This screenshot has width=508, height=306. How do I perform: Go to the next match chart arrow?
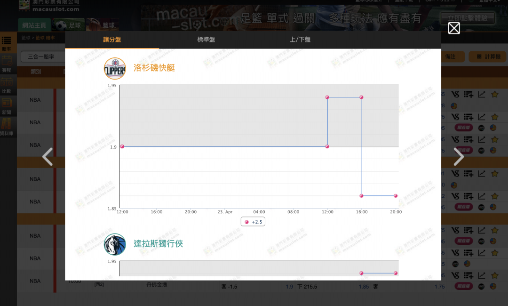[459, 157]
